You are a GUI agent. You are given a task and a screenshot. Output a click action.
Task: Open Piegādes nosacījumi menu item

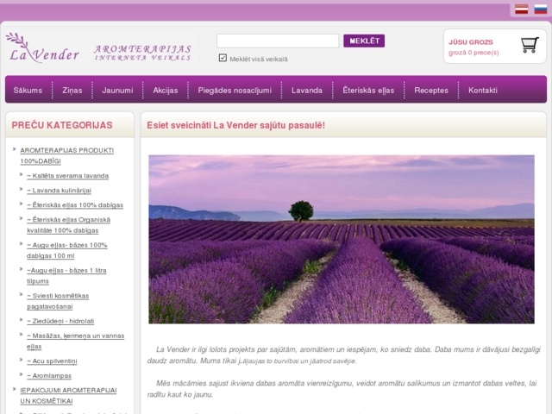(x=235, y=90)
